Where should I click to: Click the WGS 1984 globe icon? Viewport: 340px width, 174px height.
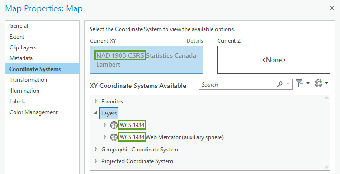pos(114,125)
